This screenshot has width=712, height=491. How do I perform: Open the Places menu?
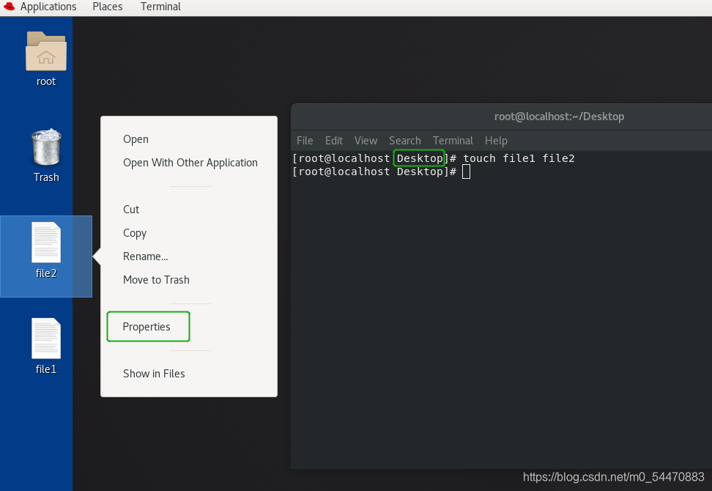click(x=108, y=7)
